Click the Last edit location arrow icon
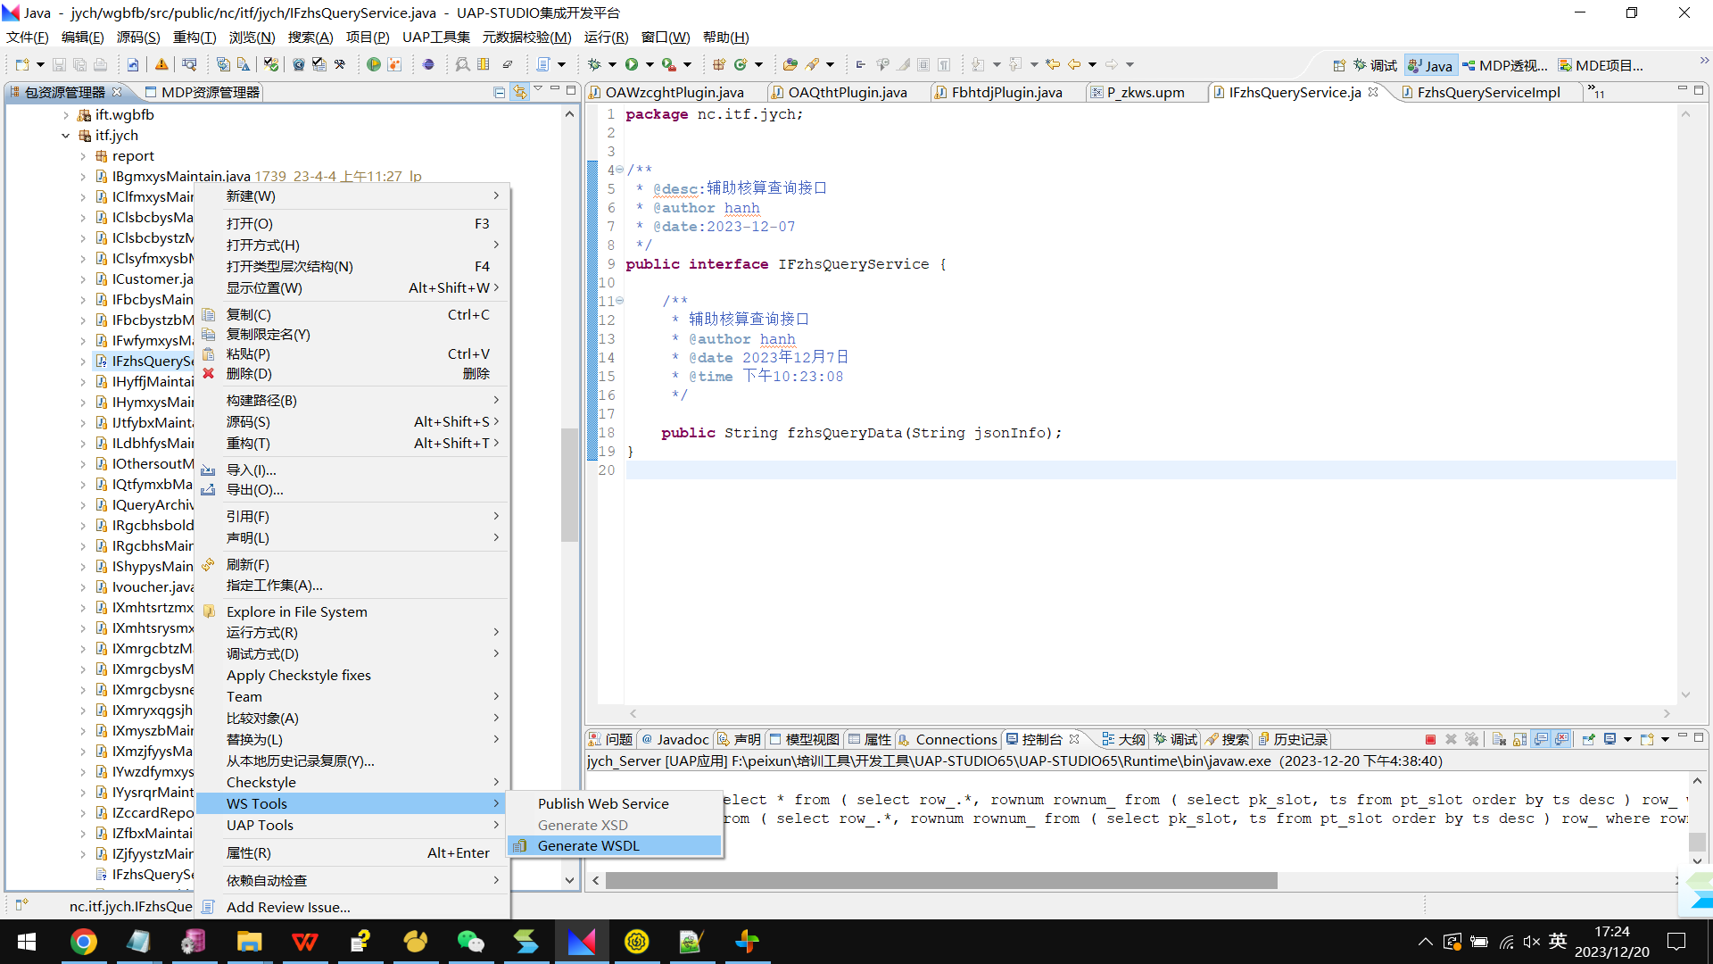Screen dimensions: 1713x964 point(1053,64)
